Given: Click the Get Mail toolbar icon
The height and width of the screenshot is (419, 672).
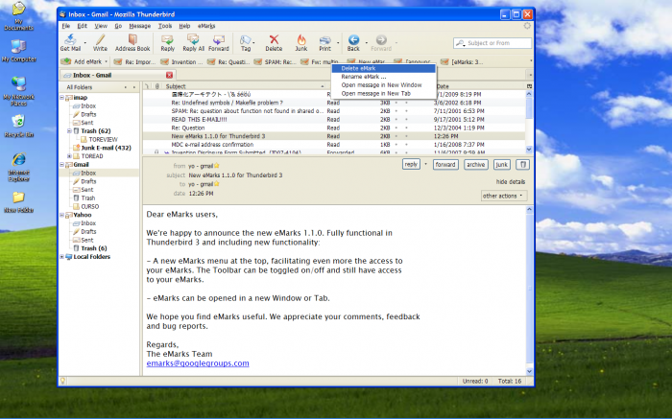Looking at the screenshot, I should (70, 40).
